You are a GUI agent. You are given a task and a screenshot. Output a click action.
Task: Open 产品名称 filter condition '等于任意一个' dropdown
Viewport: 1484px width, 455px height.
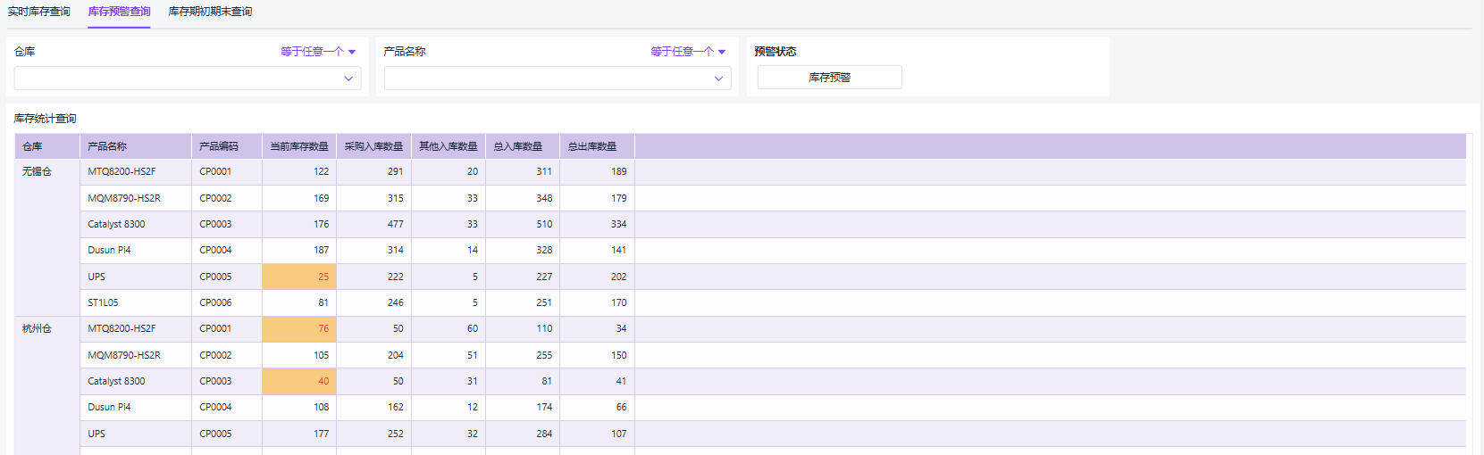coord(688,52)
